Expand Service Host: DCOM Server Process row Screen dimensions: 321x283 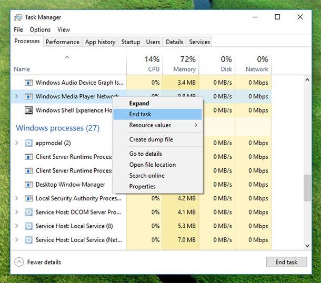tap(17, 212)
